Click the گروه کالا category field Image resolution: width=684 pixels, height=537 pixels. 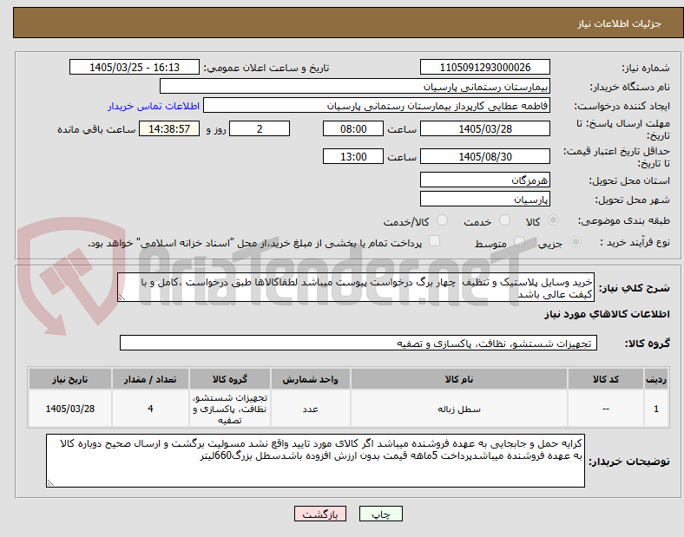pos(358,343)
